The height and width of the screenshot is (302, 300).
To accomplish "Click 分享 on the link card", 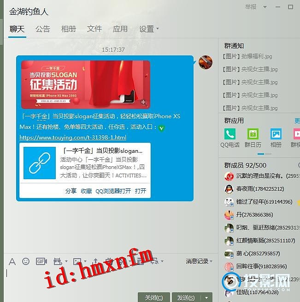I will [x=71, y=191].
